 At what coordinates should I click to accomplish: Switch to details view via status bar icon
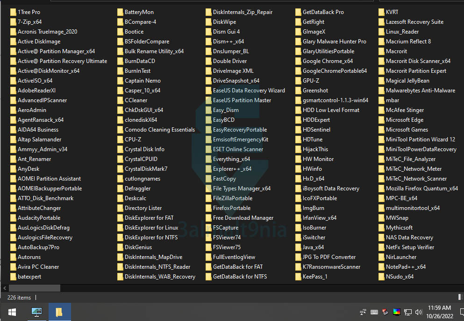[460, 297]
